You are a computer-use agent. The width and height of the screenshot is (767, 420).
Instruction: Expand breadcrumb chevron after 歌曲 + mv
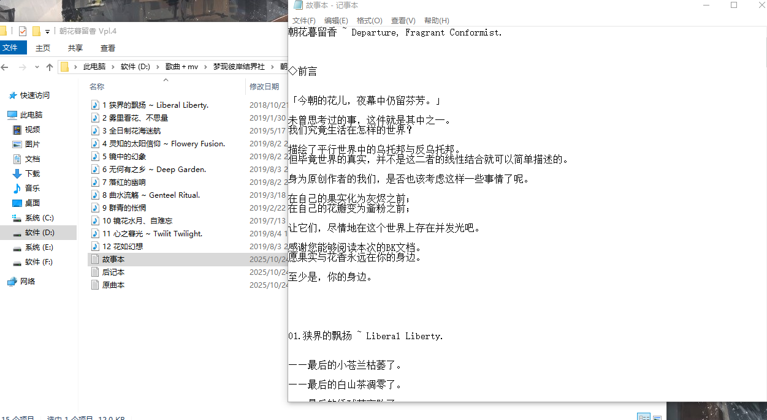pyautogui.click(x=207, y=67)
